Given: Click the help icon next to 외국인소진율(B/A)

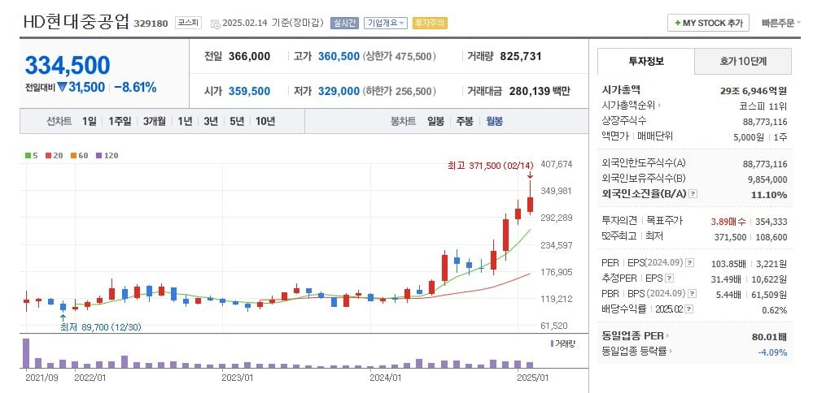Looking at the screenshot, I should point(693,194).
